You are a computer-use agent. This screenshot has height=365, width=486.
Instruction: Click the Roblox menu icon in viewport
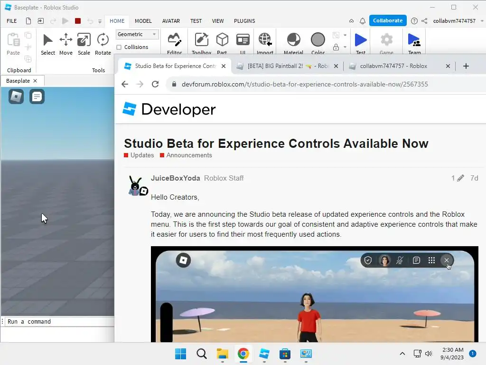click(16, 96)
